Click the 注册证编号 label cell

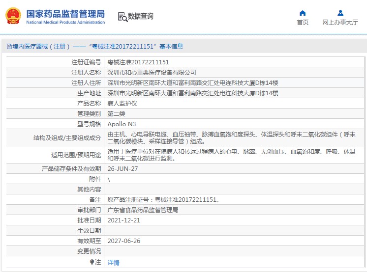(86, 62)
